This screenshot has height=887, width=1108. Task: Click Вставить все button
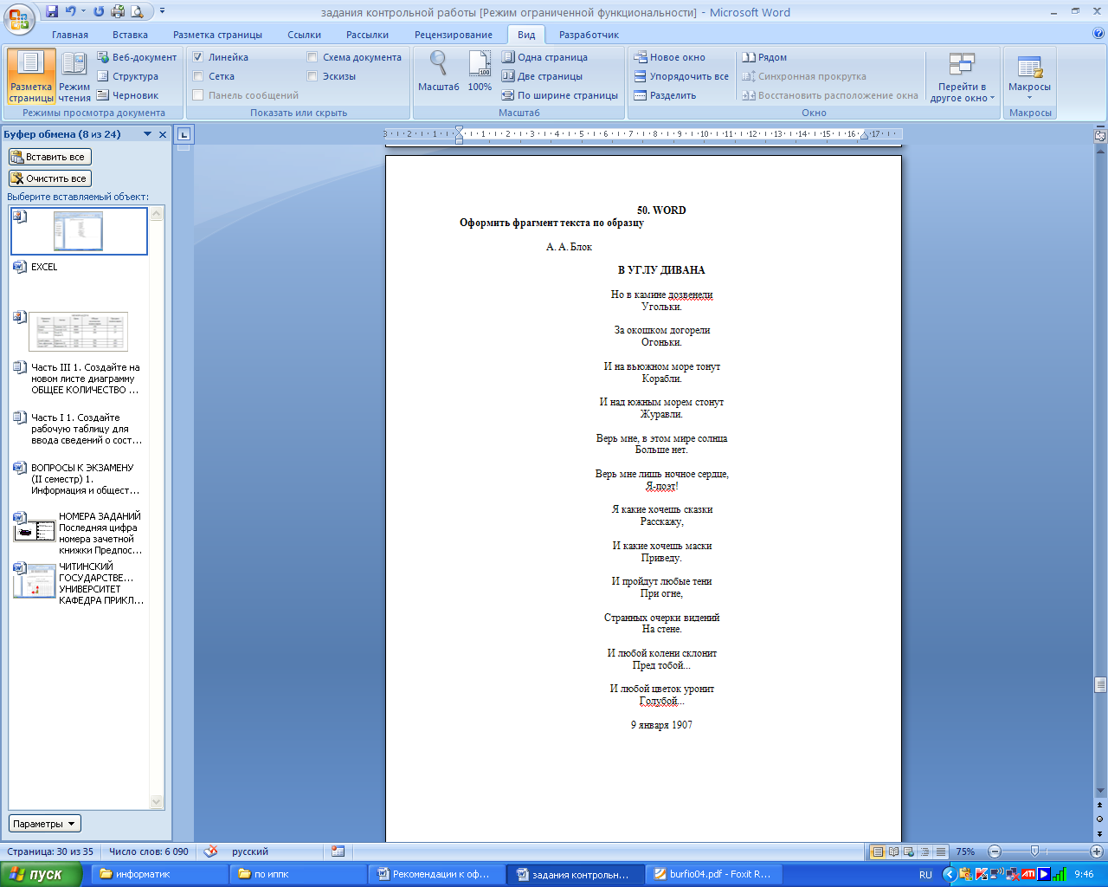pyautogui.click(x=49, y=157)
